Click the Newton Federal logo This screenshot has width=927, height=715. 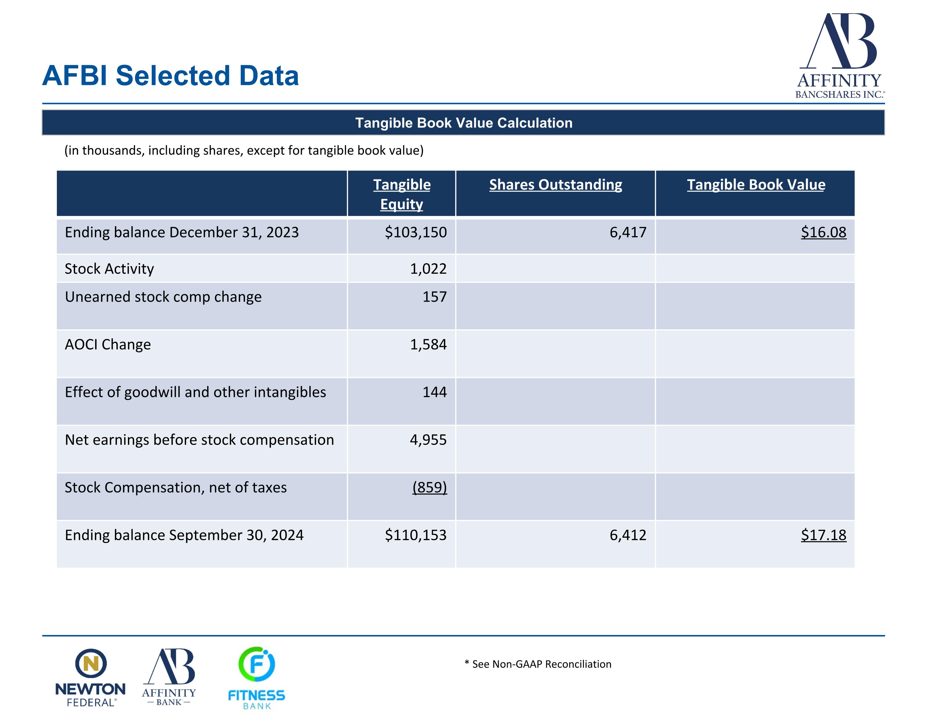[x=91, y=678]
